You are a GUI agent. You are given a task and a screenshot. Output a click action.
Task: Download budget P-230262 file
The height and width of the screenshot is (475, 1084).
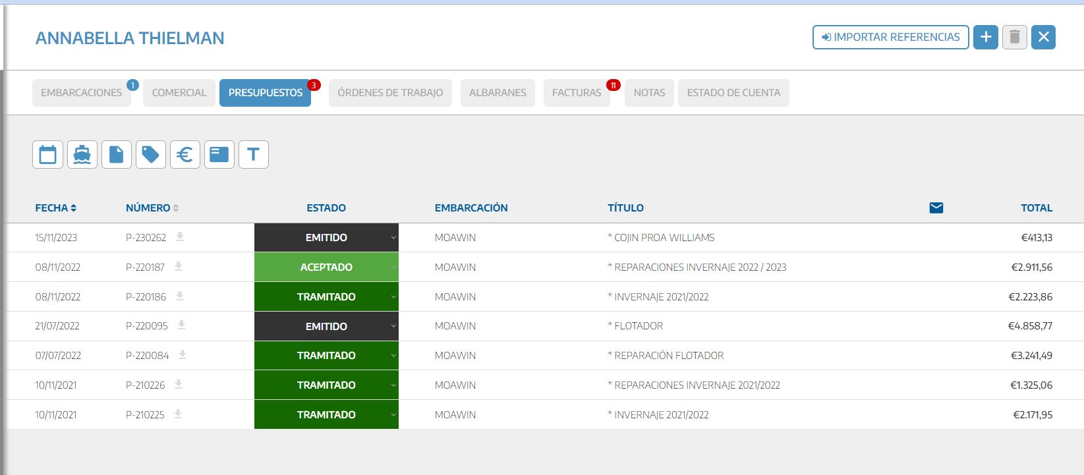coord(180,237)
